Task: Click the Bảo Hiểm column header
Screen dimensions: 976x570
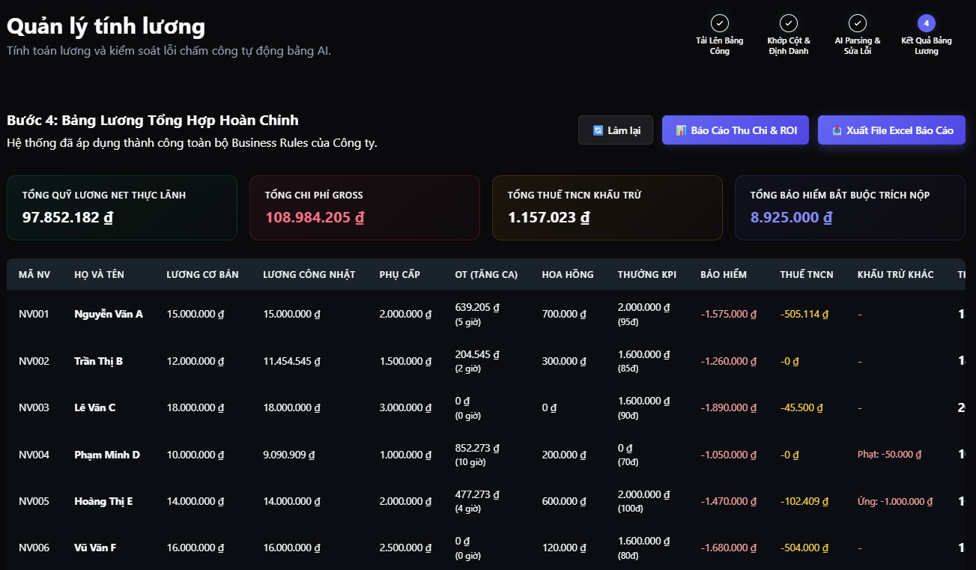Action: [724, 275]
